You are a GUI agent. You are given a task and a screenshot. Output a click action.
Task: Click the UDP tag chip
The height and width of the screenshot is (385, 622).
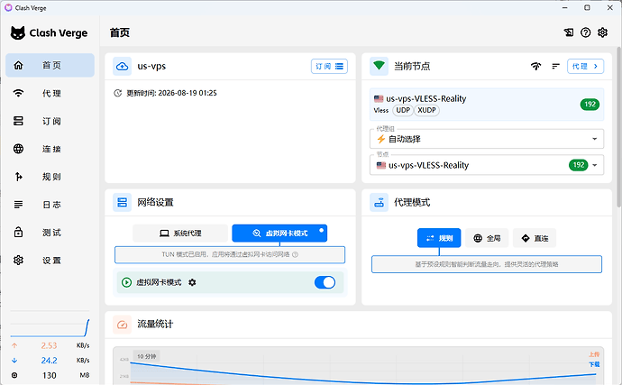coord(403,110)
